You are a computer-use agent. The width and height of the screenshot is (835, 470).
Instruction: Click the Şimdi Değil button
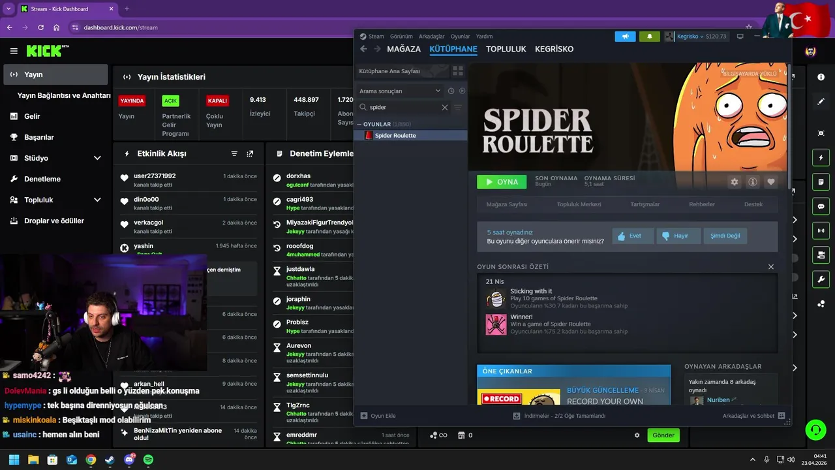725,236
